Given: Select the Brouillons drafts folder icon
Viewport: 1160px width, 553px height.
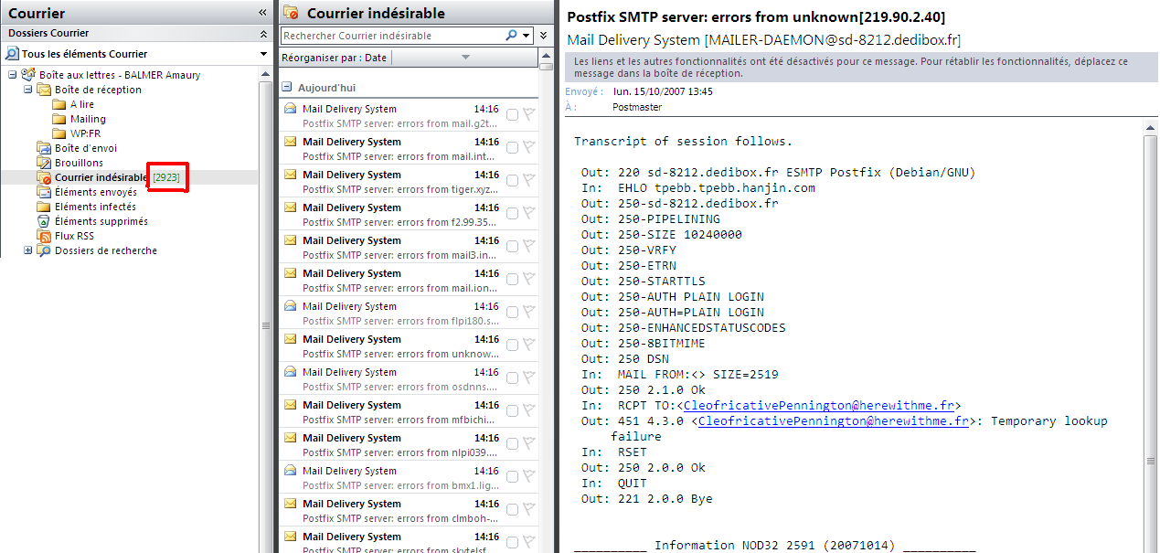Looking at the screenshot, I should 43,163.
